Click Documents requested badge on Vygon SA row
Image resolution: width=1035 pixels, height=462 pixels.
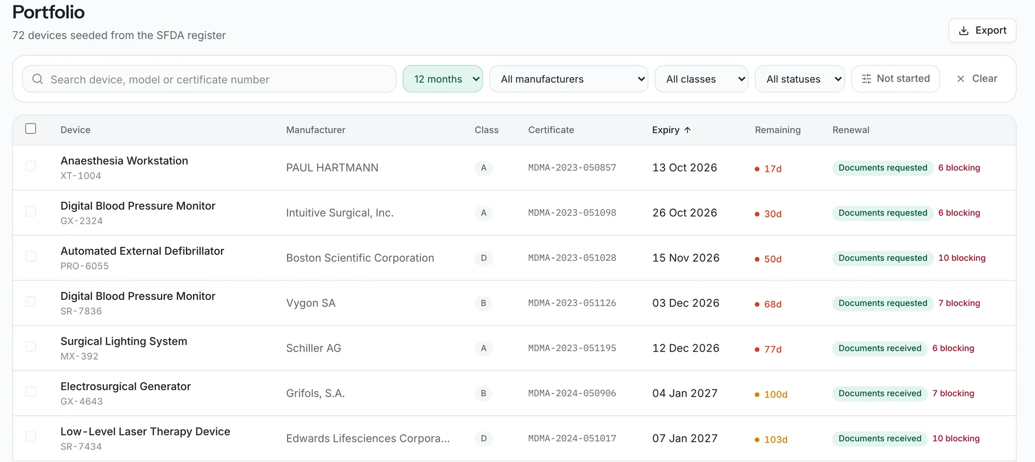[883, 303]
